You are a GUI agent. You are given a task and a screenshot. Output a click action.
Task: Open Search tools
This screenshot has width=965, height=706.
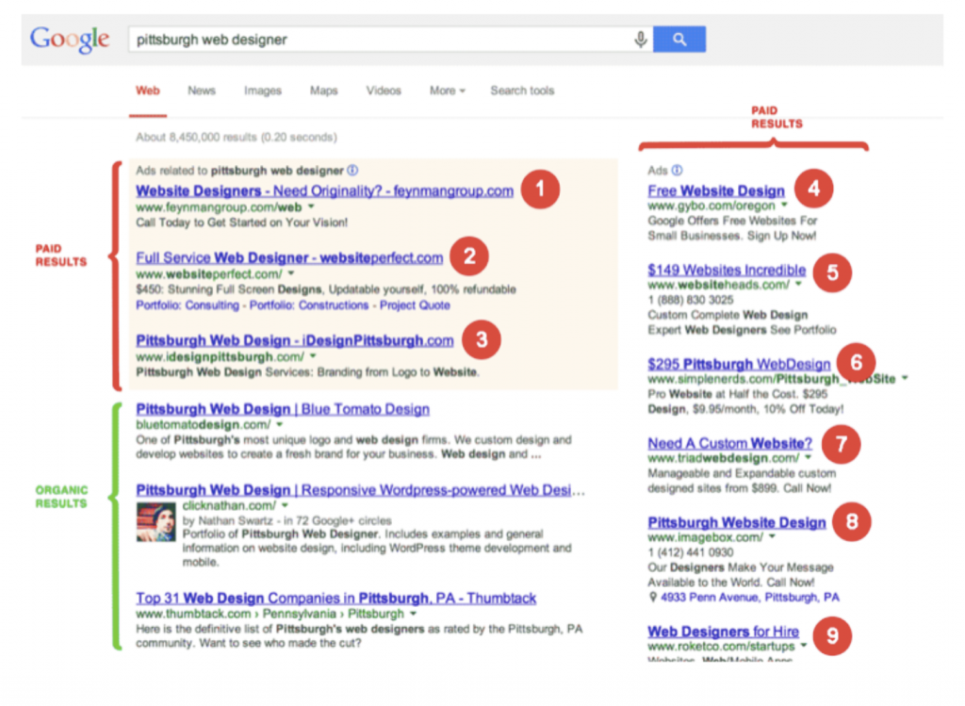tap(522, 90)
